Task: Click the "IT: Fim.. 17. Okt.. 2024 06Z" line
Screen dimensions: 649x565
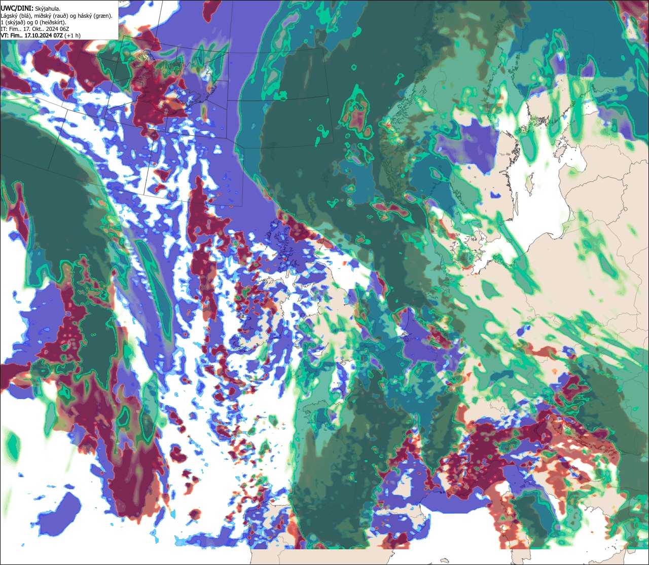Action: click(x=35, y=29)
